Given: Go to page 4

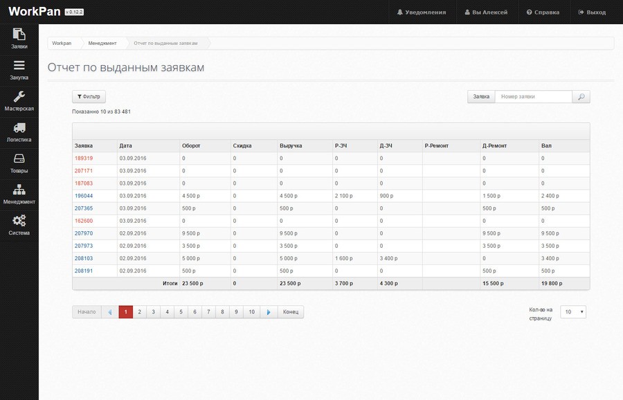Looking at the screenshot, I should 168,312.
